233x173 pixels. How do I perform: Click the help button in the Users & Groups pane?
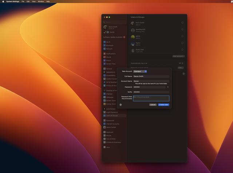183,74
